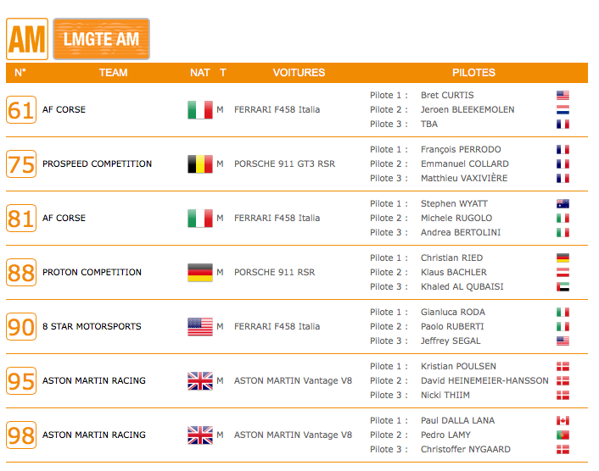Click the German flag for Proton Competition

[200, 272]
